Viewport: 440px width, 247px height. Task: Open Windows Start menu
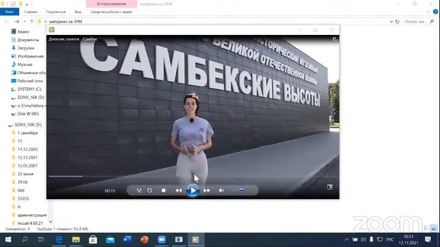tap(8, 239)
